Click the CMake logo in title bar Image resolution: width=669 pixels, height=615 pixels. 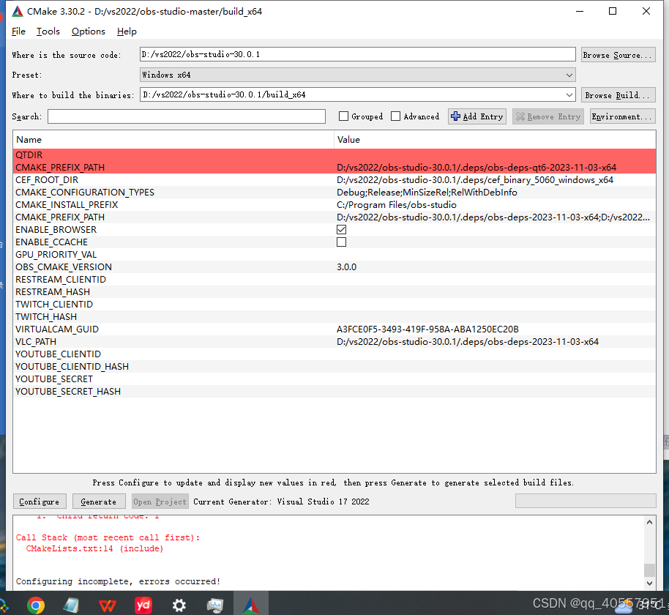click(18, 12)
